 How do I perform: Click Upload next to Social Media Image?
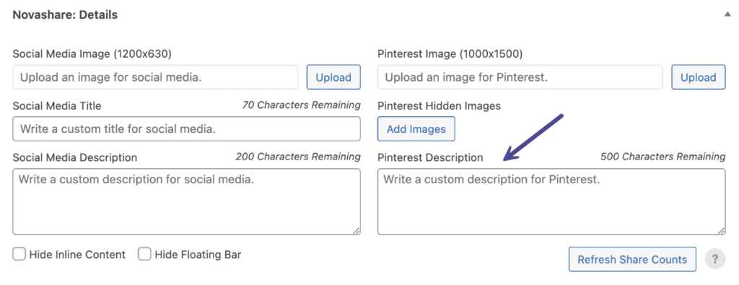tap(333, 77)
